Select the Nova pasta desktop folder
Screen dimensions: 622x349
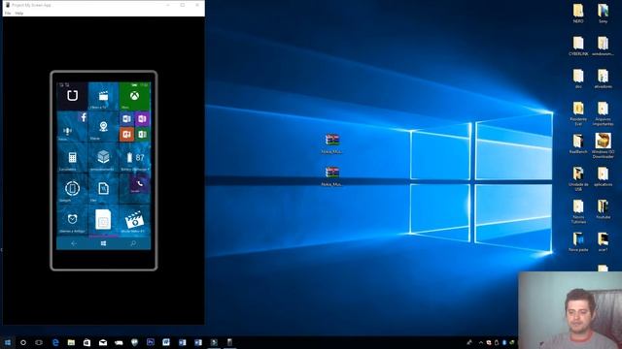tap(578, 242)
